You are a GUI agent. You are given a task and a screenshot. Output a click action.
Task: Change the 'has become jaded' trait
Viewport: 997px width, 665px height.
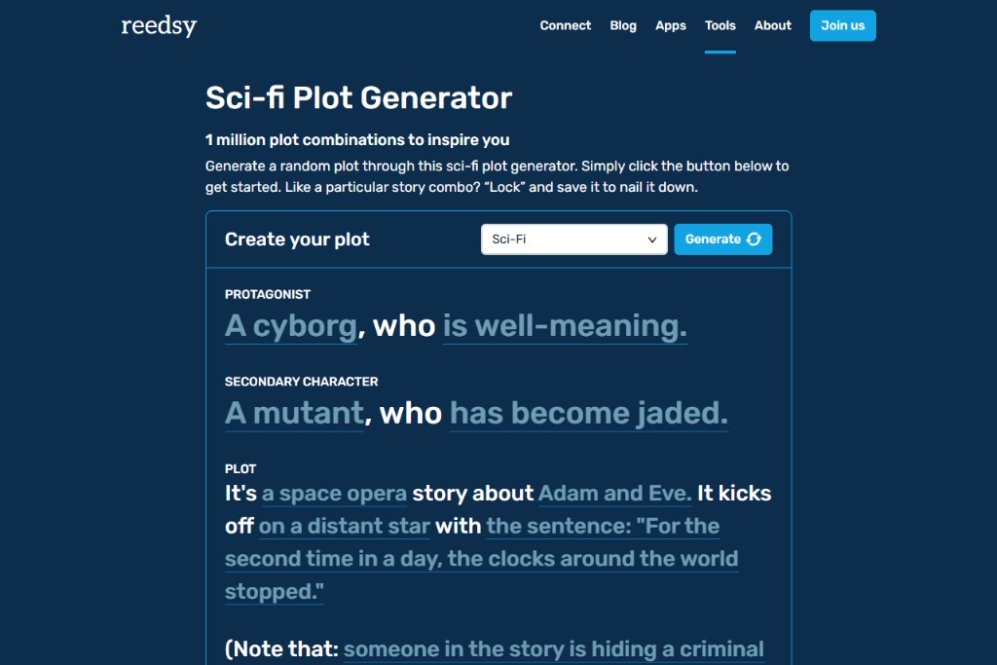point(587,413)
